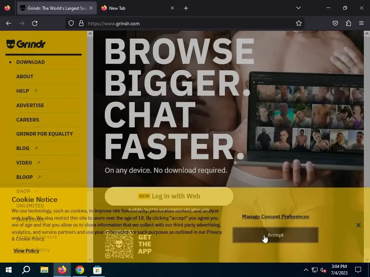Open the Extensions puzzle icon
Image resolution: width=370 pixels, height=277 pixels.
348,23
